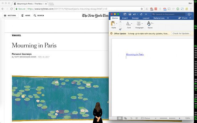The height and width of the screenshot is (123, 197).
Task: Click the Personal Journeys column link
Action: pyautogui.click(x=22, y=54)
